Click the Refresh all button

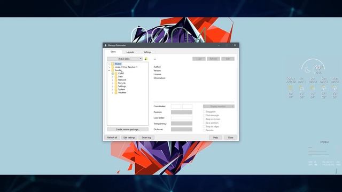click(x=112, y=138)
